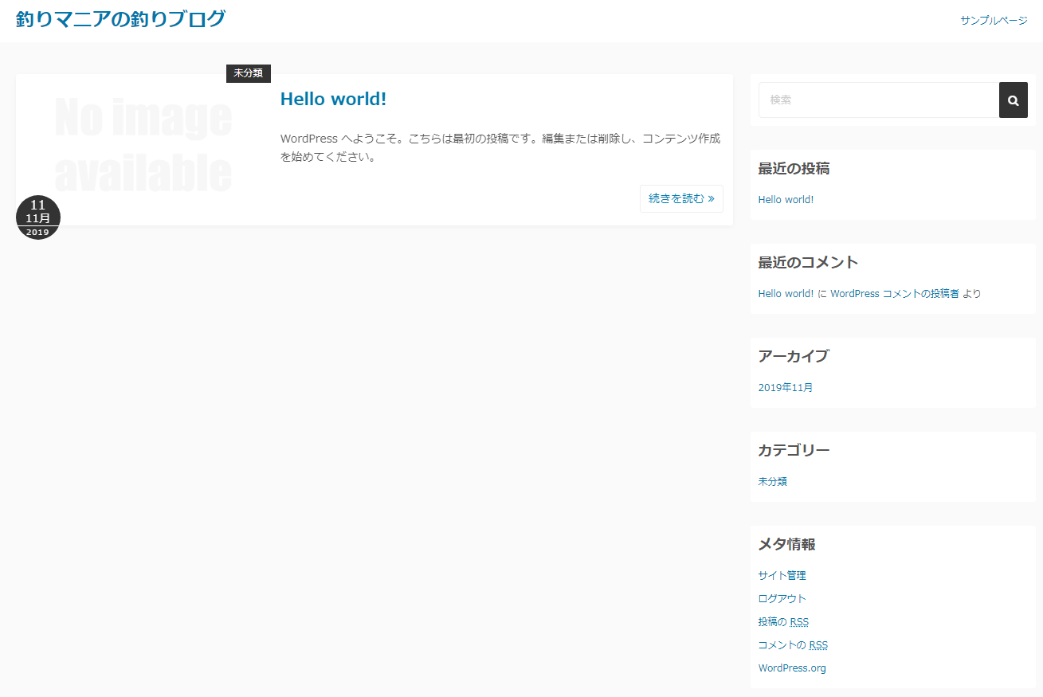
Task: Open the 投稿の RSS feed
Action: [x=783, y=622]
